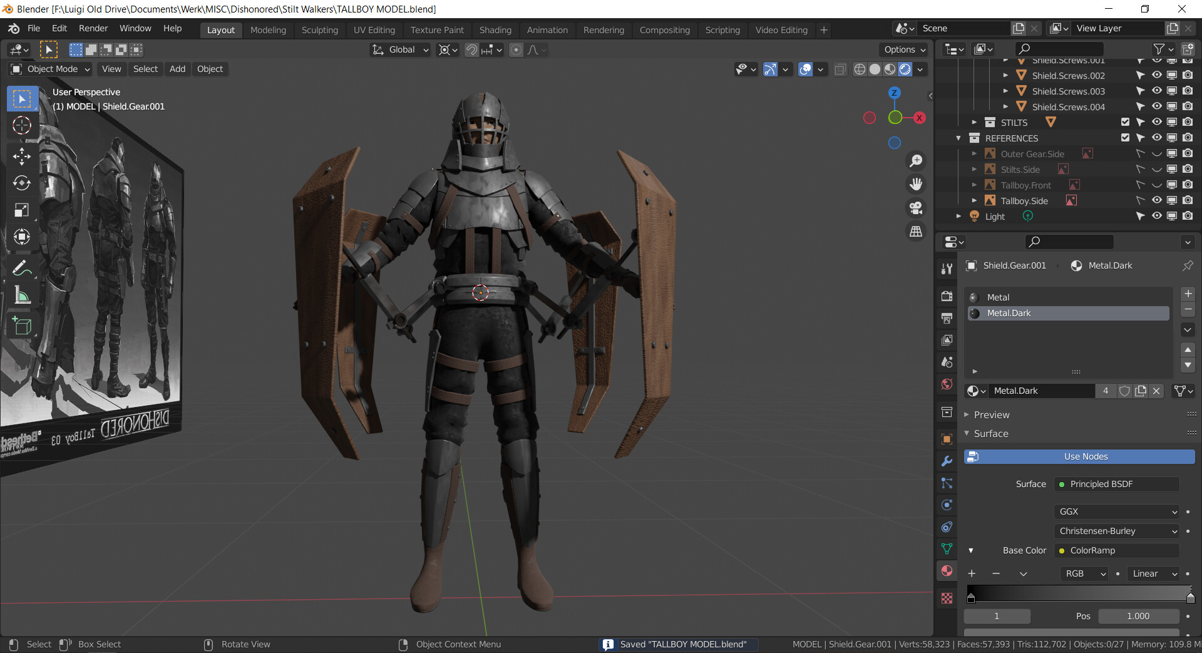Select the Scale tool
The image size is (1202, 653).
coord(22,210)
